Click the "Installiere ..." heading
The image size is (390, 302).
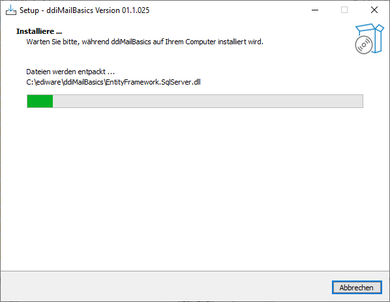click(39, 31)
